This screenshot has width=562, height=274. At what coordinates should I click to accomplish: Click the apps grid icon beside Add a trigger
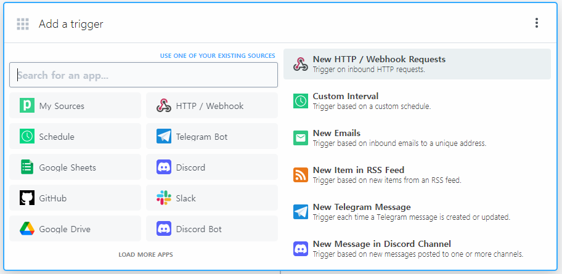pyautogui.click(x=23, y=24)
